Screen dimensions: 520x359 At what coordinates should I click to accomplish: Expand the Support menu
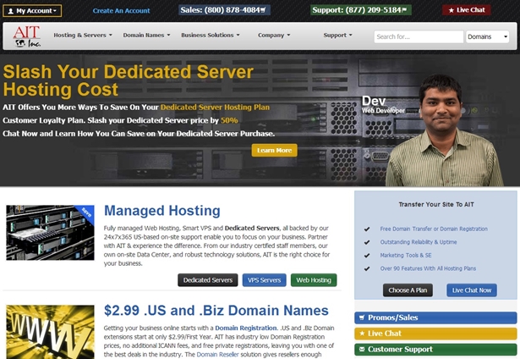[338, 35]
